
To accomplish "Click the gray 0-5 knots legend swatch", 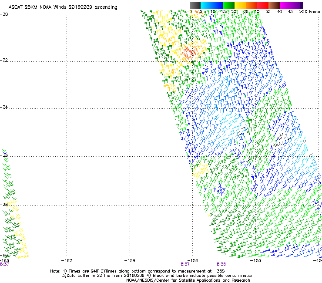I will [x=195, y=5].
